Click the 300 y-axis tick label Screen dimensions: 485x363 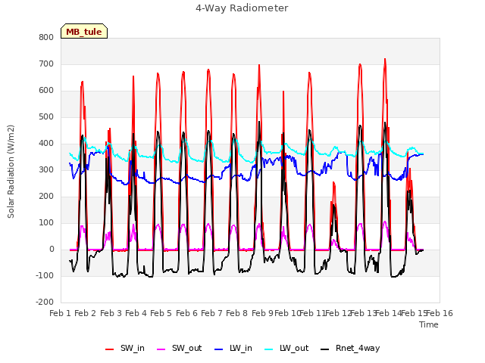(46, 169)
